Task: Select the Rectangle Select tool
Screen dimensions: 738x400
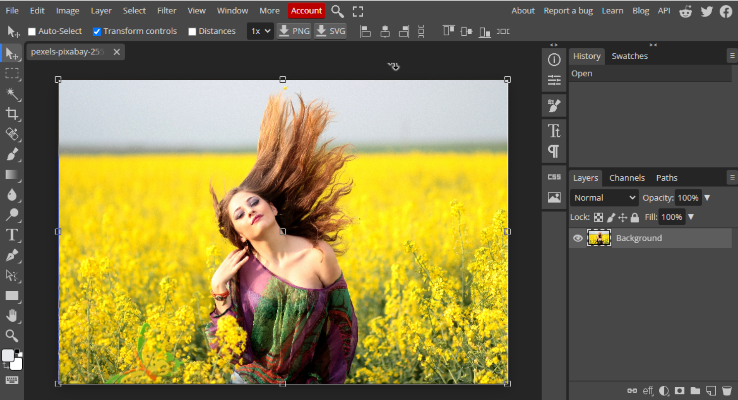Action: coord(12,73)
